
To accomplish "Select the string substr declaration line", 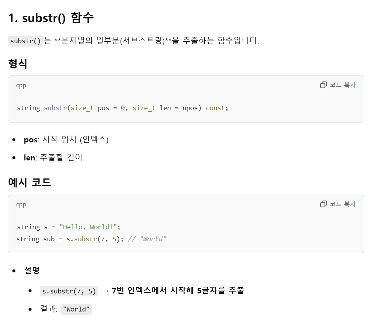I will pos(122,108).
